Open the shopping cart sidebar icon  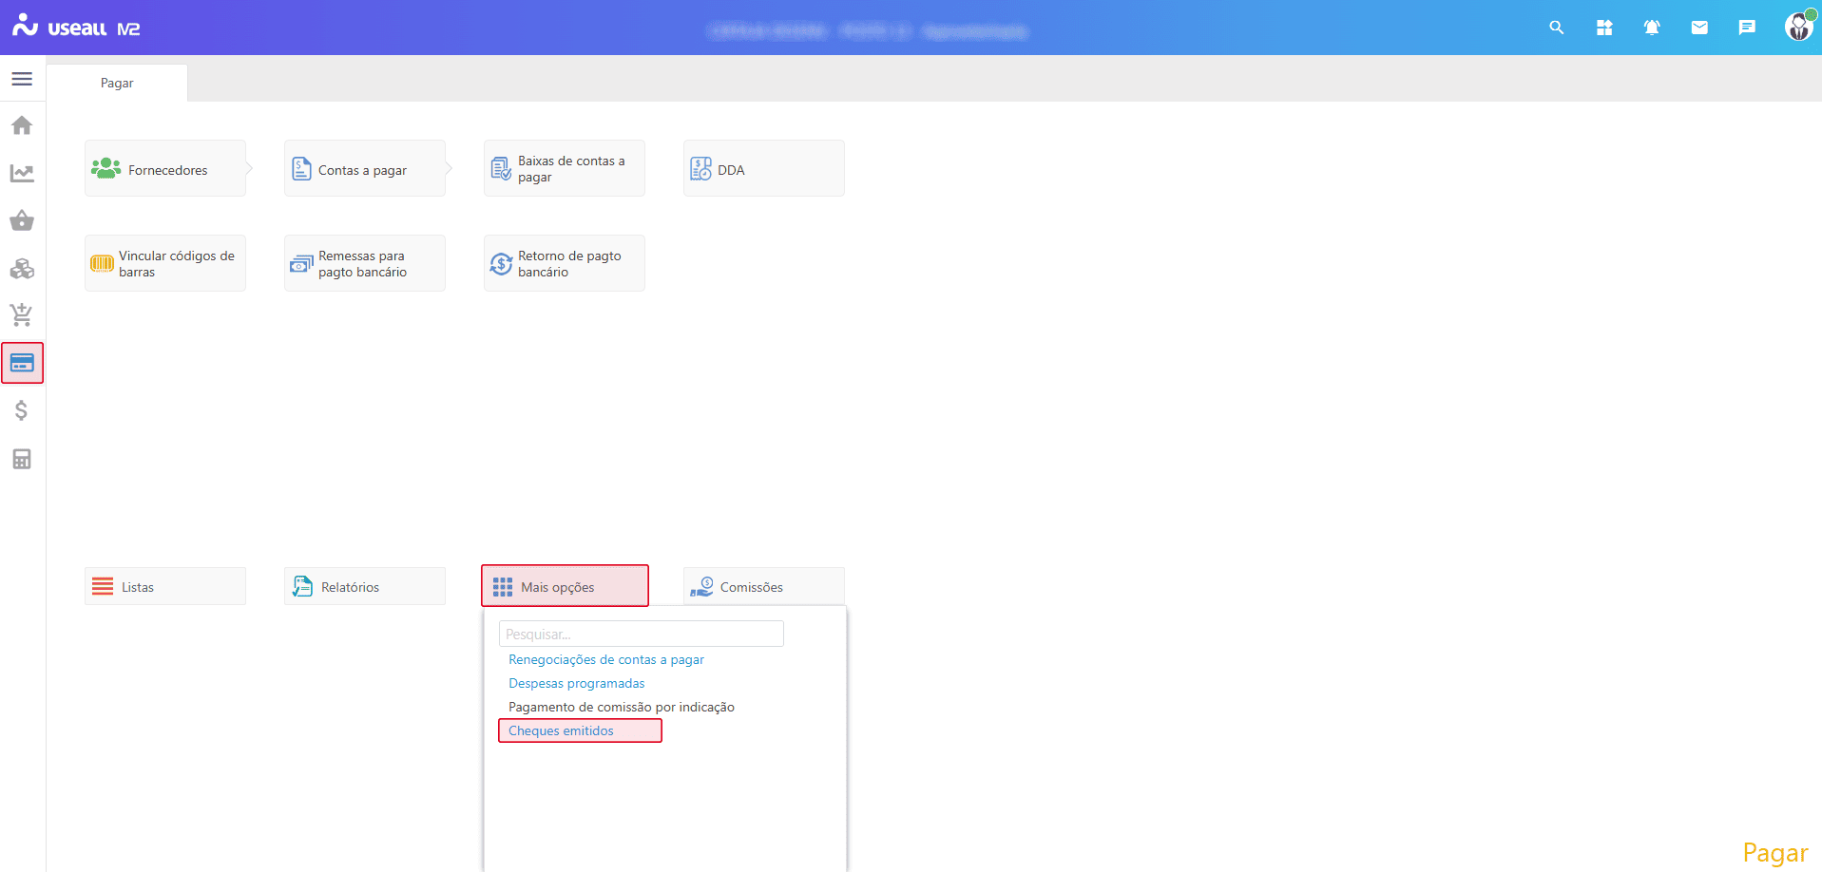point(22,314)
